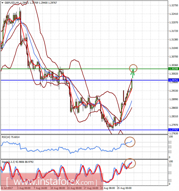The image size is (179, 191).
Task: Select the blue horizontal line at 1.29751
Action: (84, 80)
